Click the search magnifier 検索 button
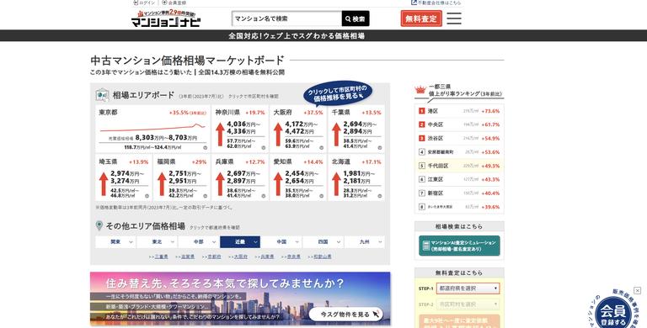The image size is (647, 328). click(356, 19)
